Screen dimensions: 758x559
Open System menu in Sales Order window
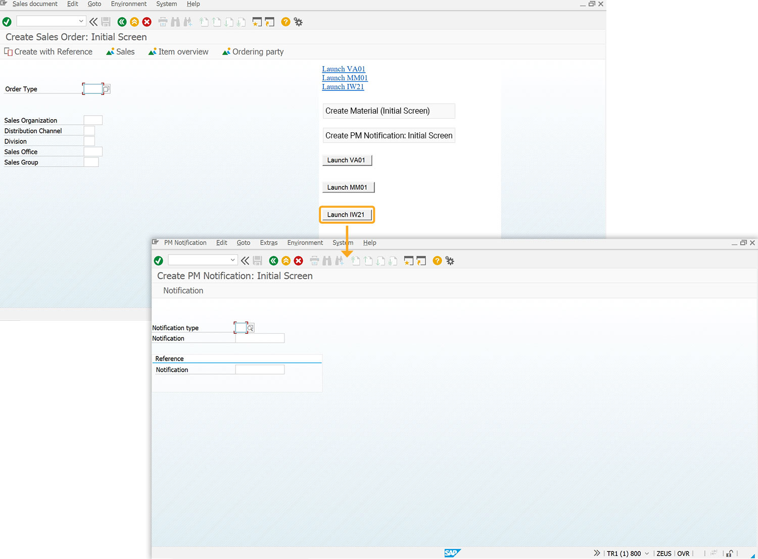166,4
